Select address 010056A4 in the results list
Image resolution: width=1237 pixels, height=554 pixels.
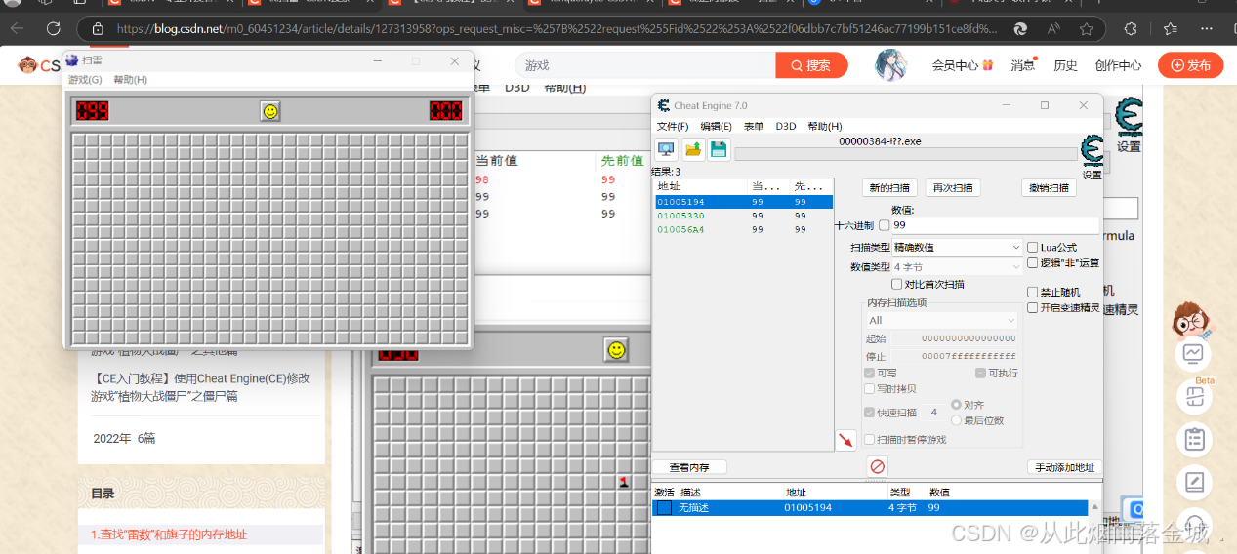coord(744,229)
